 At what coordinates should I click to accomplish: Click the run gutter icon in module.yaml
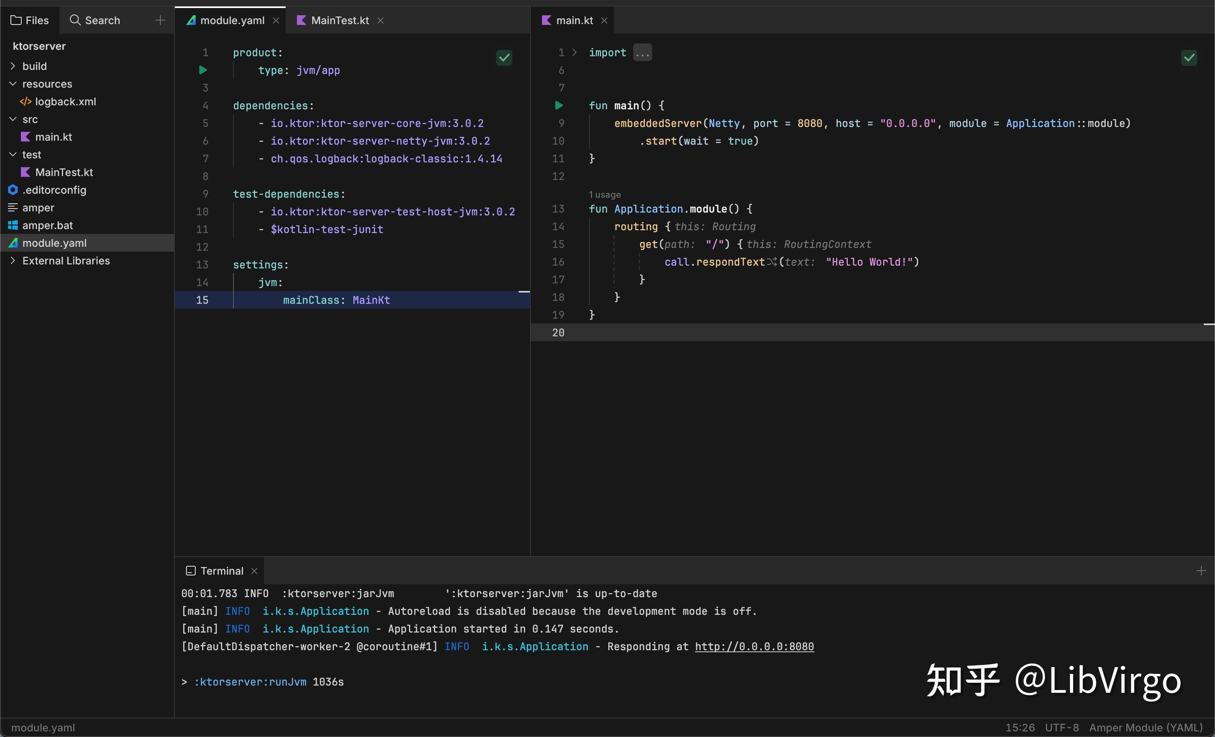[202, 70]
